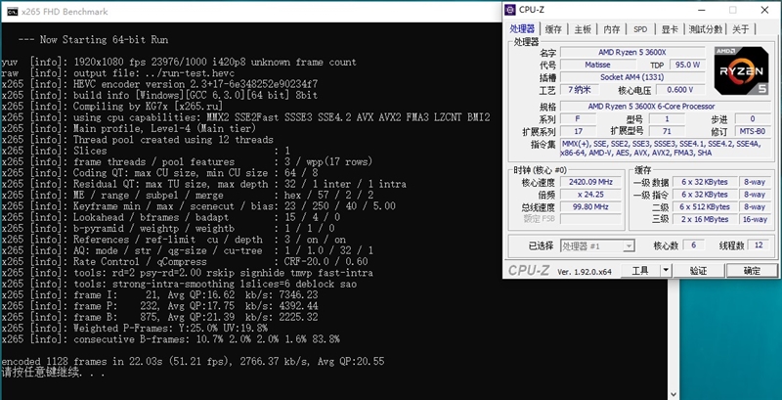Click the 7 纳米 technology value
The height and width of the screenshot is (400, 782).
point(580,90)
